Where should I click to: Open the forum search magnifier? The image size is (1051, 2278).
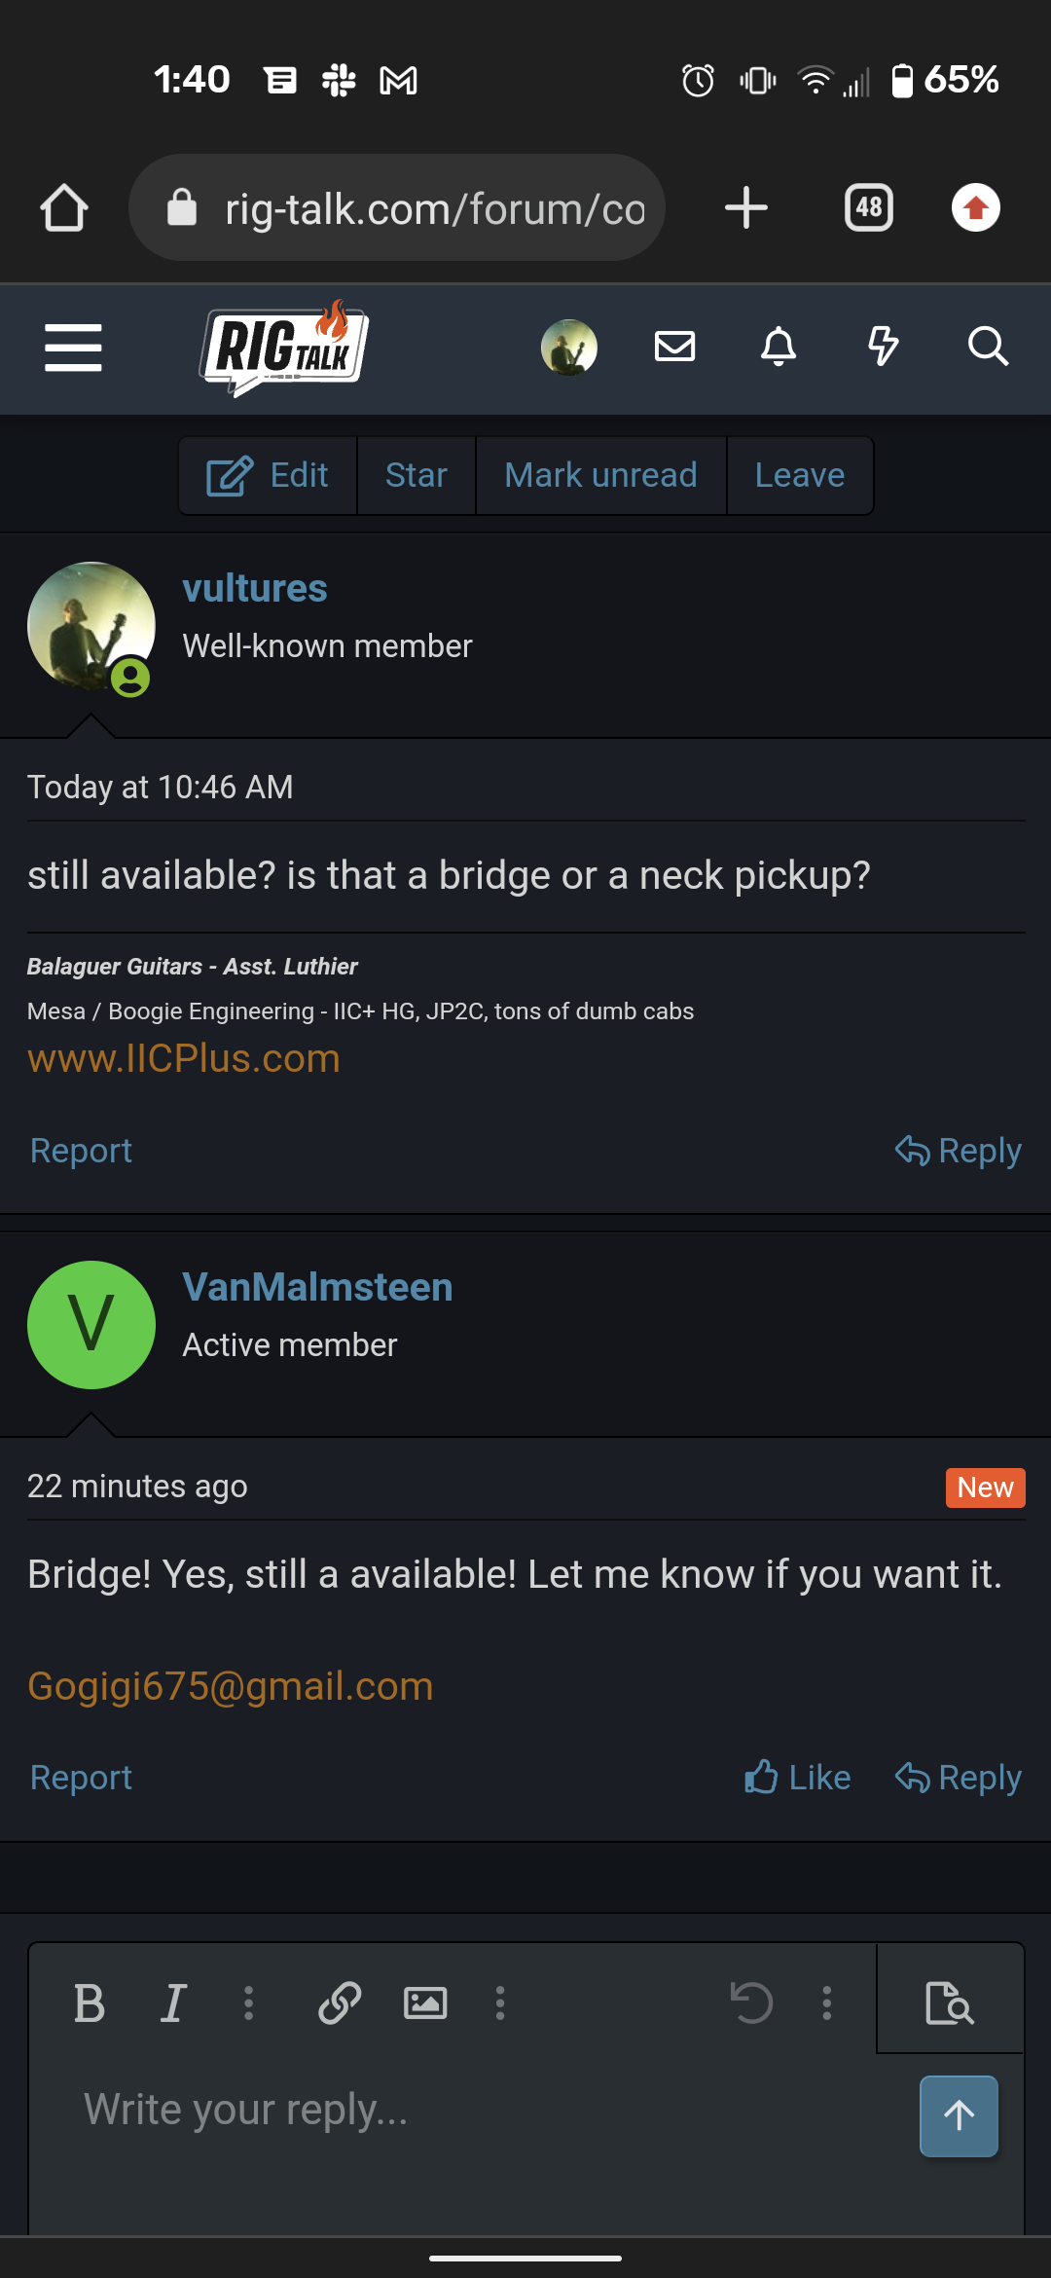[988, 347]
